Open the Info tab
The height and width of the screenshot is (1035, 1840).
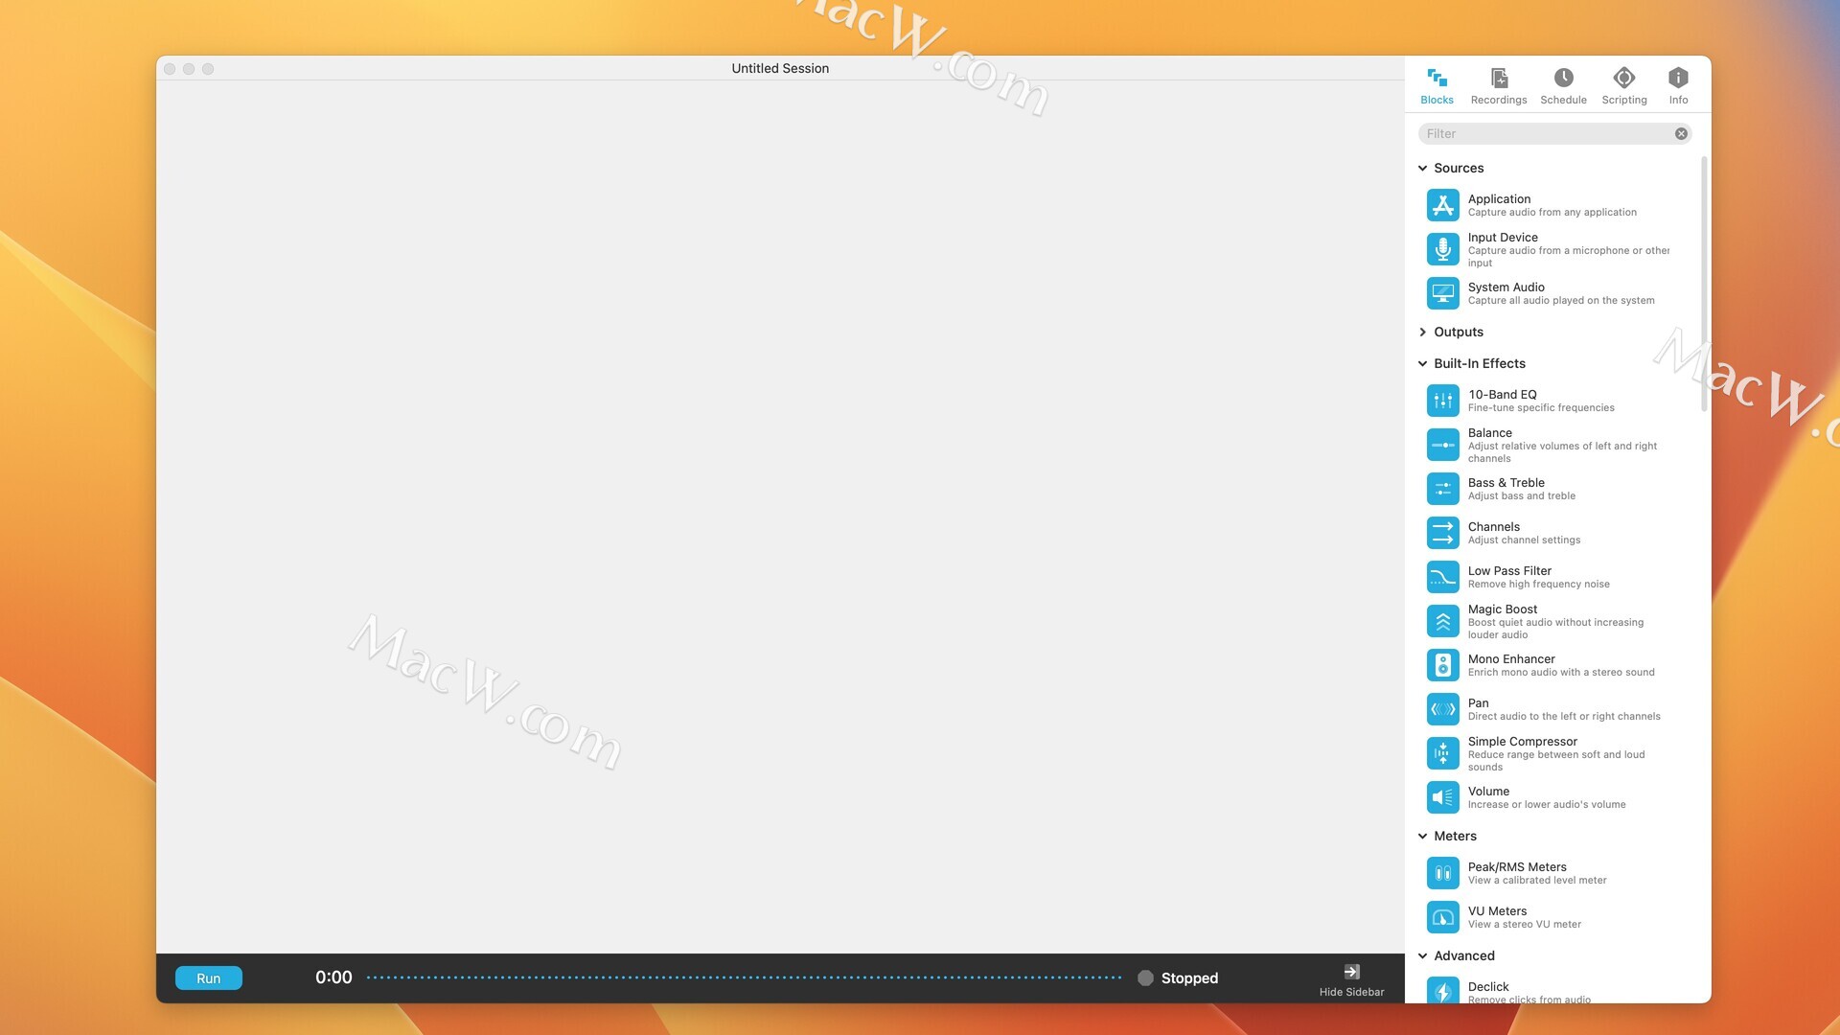tap(1678, 85)
